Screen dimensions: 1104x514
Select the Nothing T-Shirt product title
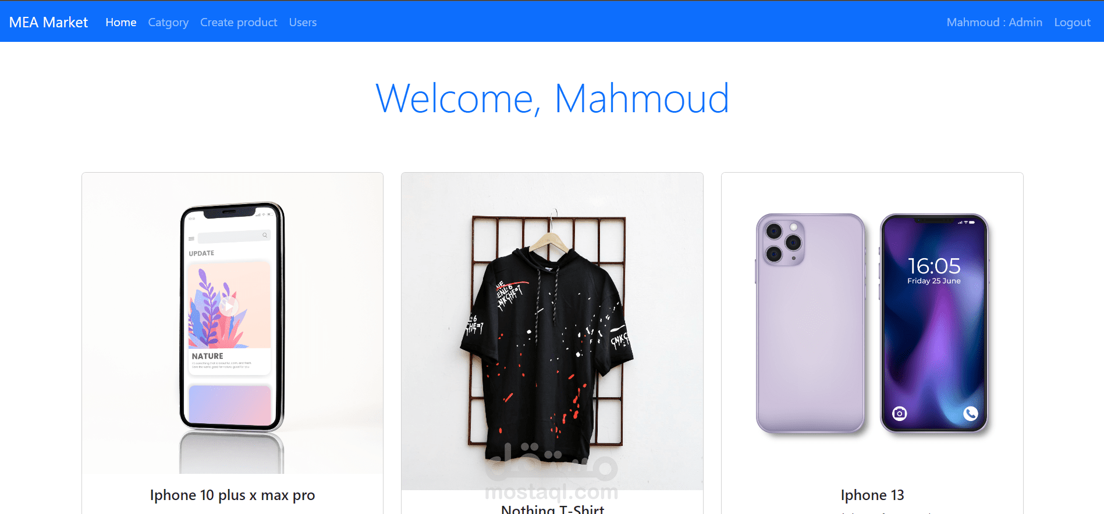552,509
